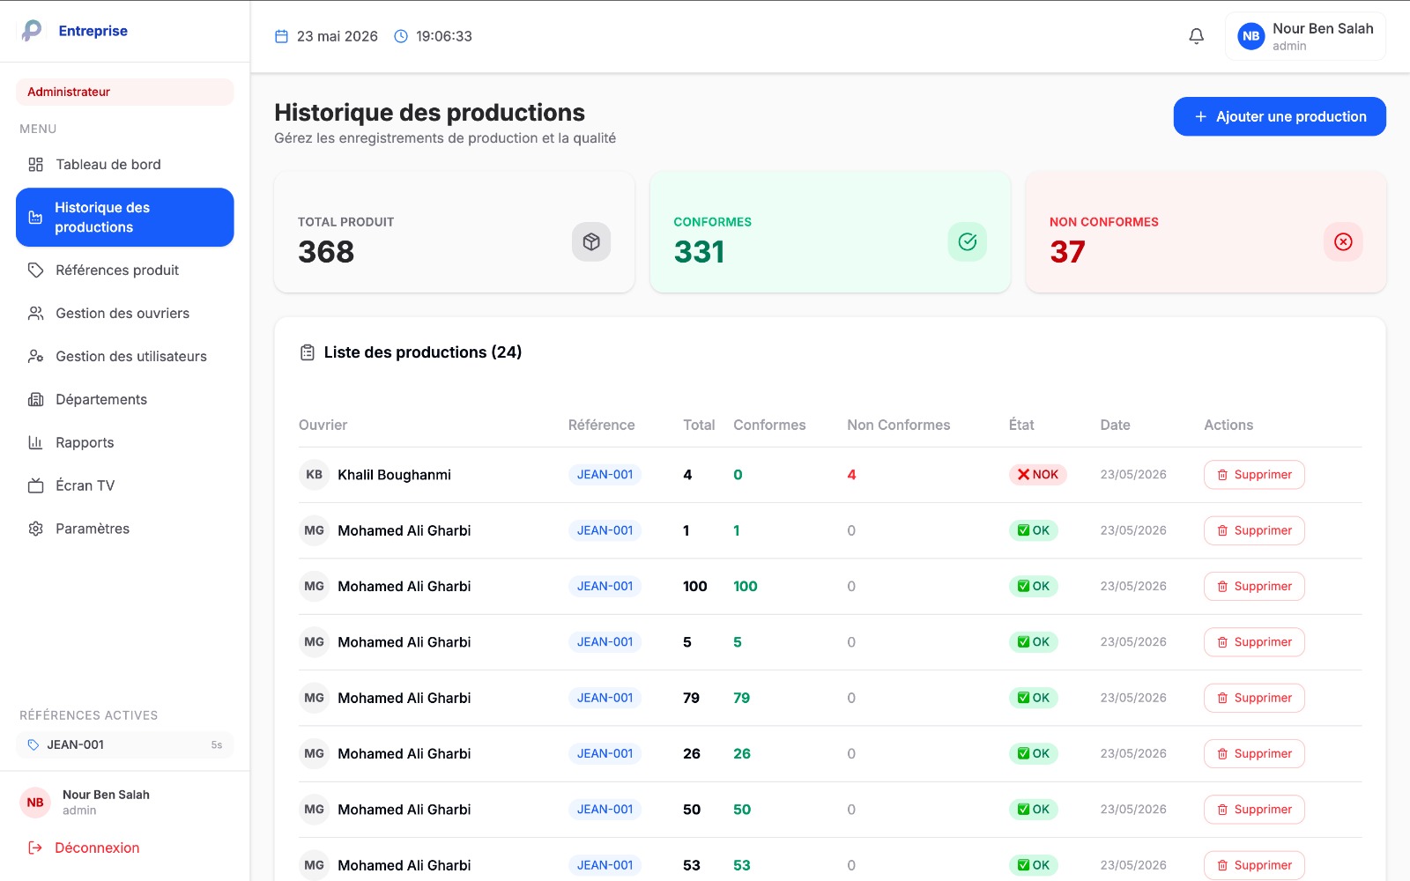Image resolution: width=1410 pixels, height=881 pixels.
Task: Click the Déconnexion logout icon
Action: click(35, 848)
